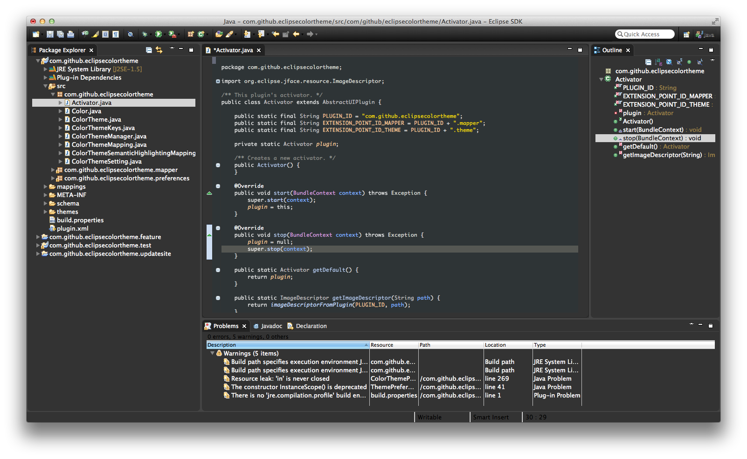Navigate back with the yellow left arrow
The width and height of the screenshot is (747, 459).
[296, 34]
